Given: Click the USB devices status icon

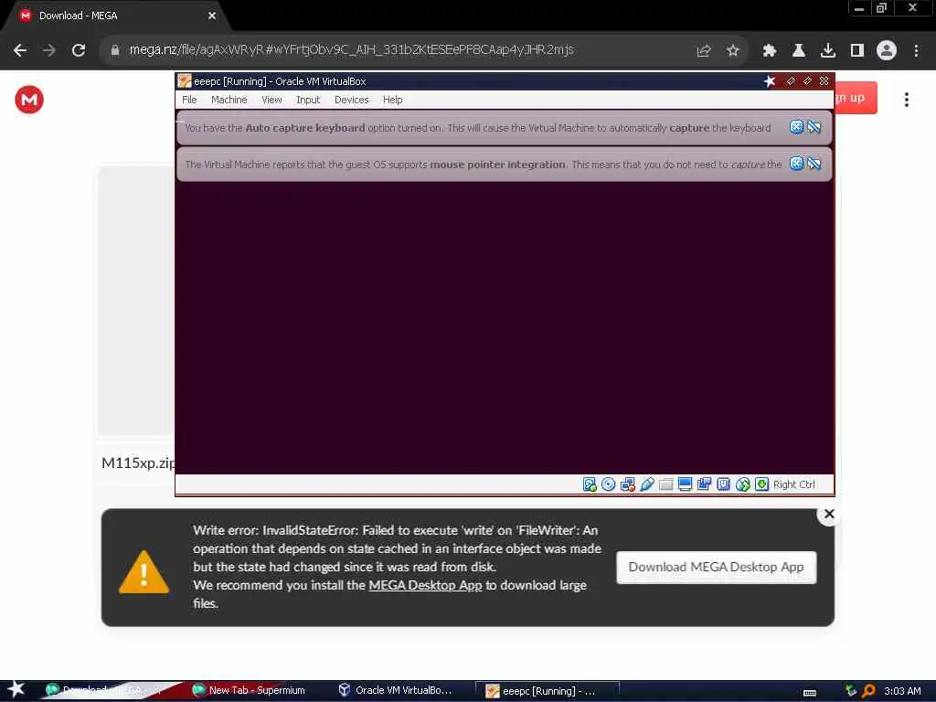Looking at the screenshot, I should (646, 484).
